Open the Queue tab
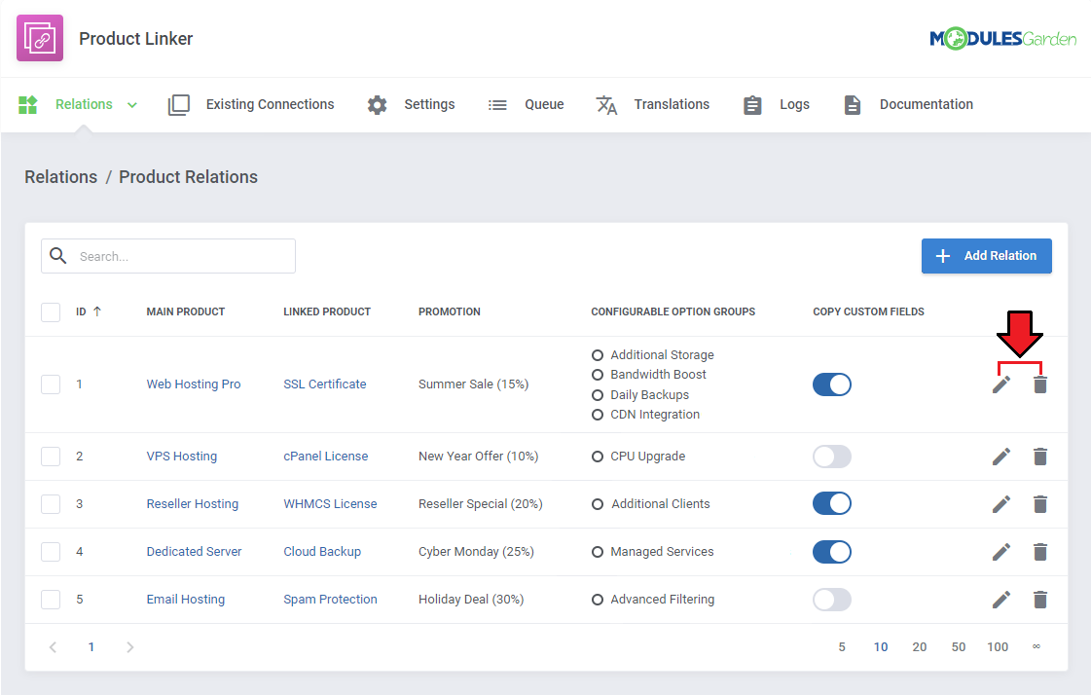The image size is (1091, 695). coord(544,104)
